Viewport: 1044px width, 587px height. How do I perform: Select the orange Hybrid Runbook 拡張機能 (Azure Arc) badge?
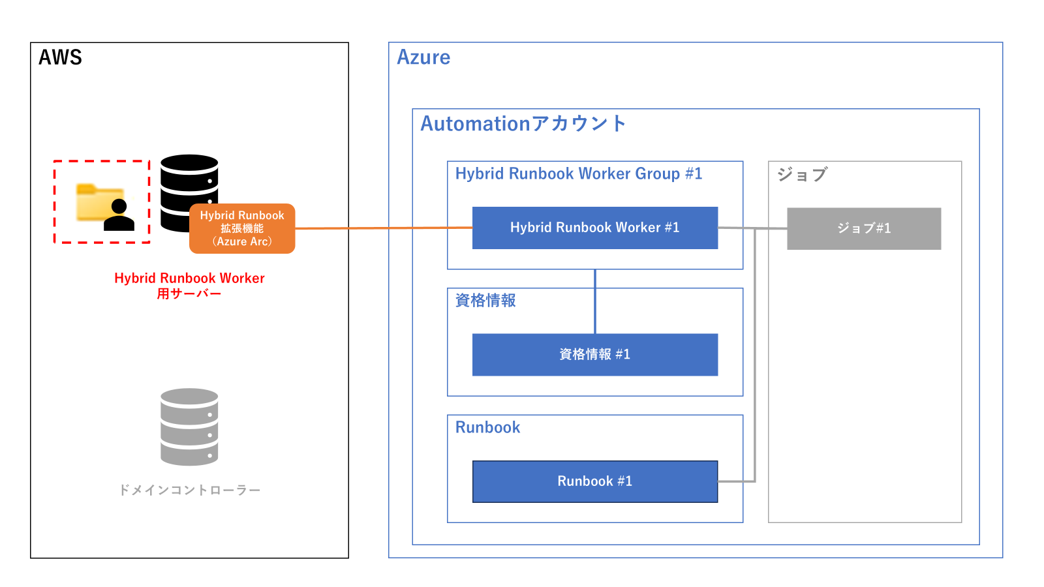(x=242, y=230)
